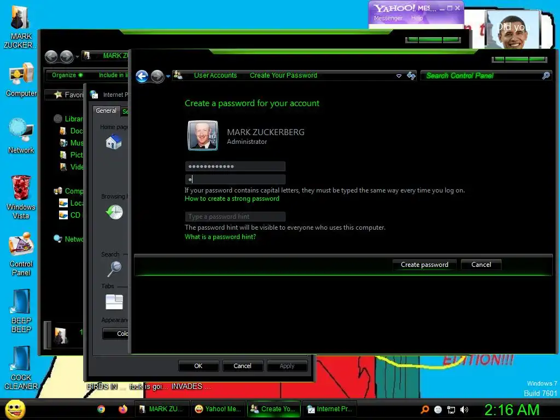Click Create Your Password breadcrumb
Image resolution: width=560 pixels, height=420 pixels.
[x=284, y=75]
